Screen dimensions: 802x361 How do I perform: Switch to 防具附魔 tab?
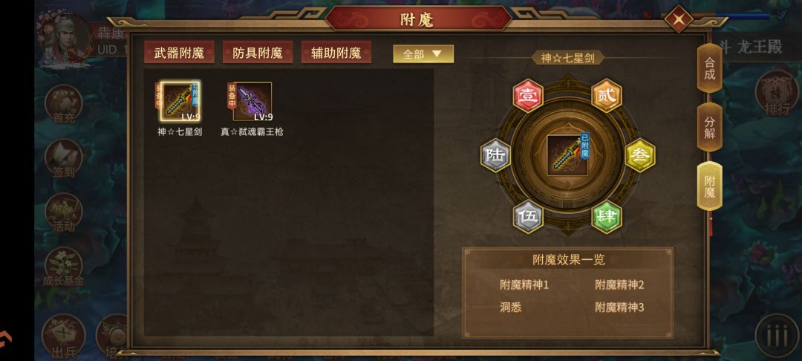click(x=258, y=53)
